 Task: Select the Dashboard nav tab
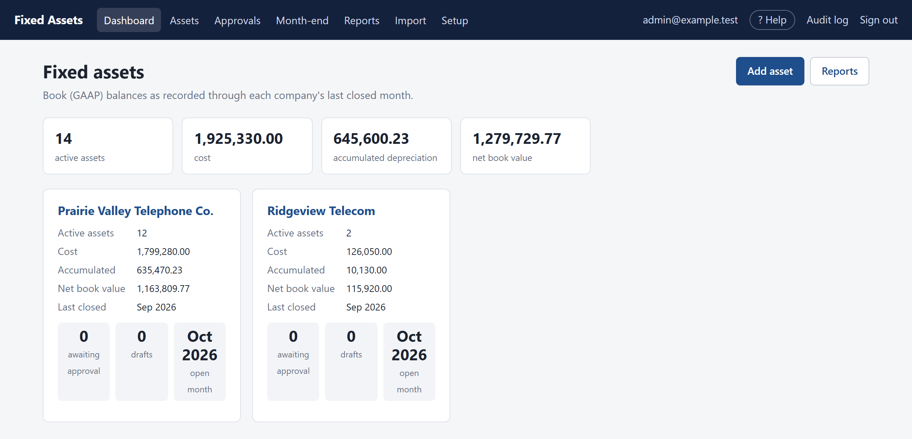tap(129, 20)
